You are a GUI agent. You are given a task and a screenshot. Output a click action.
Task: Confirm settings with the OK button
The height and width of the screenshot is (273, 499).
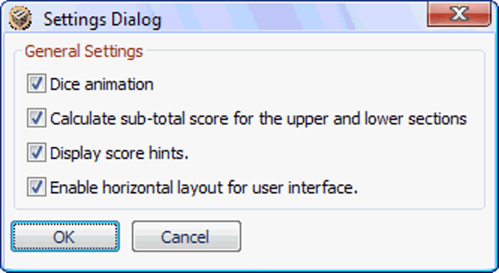65,236
